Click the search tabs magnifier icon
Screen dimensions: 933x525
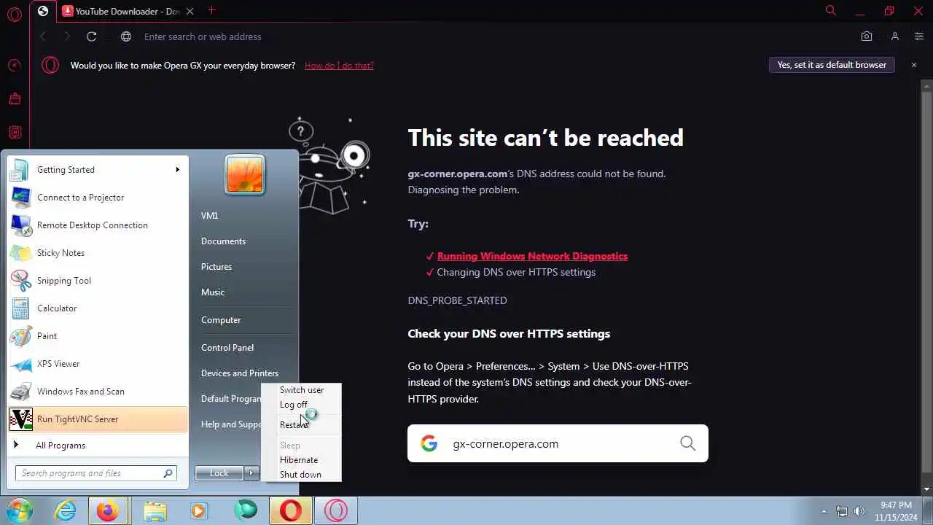[x=830, y=10]
